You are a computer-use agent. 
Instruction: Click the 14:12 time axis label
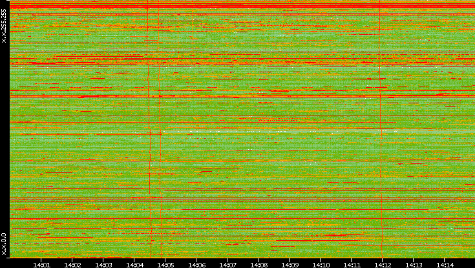click(x=383, y=265)
